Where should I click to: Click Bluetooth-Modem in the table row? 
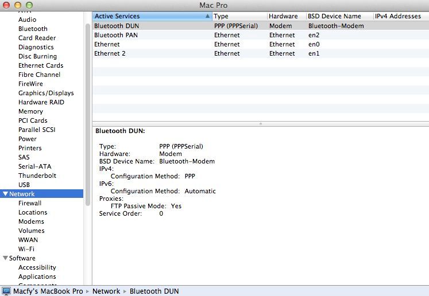[x=336, y=26]
